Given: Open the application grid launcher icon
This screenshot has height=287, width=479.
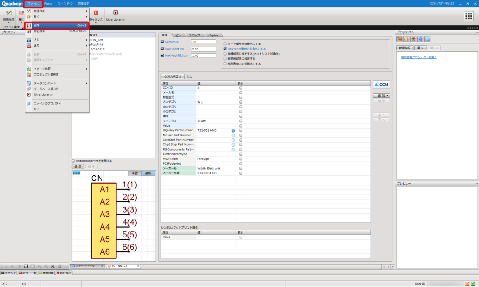Looking at the screenshot, I should (469, 16).
